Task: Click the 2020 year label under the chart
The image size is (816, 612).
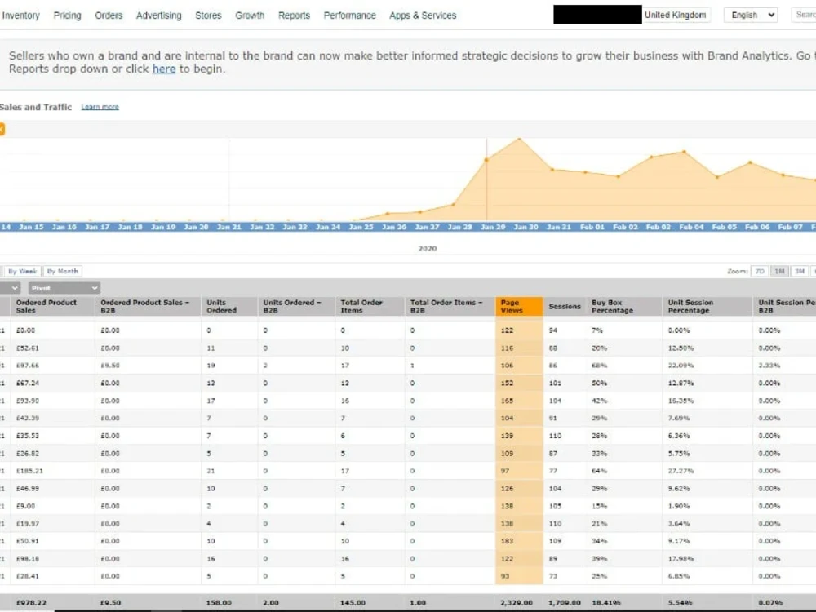Action: click(x=428, y=248)
